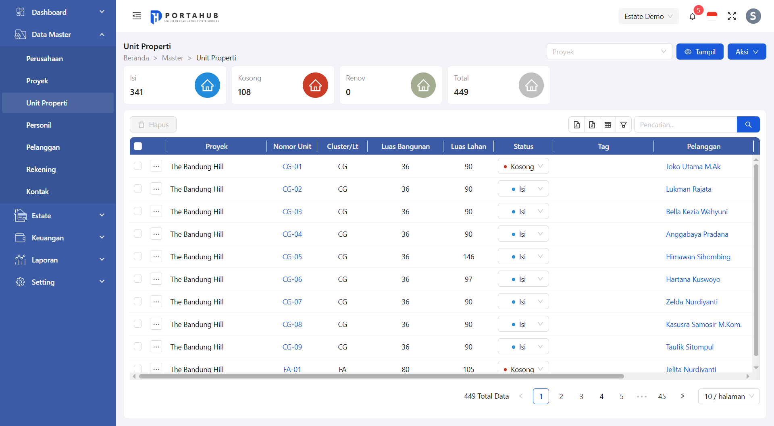Open the table column settings icon
Image resolution: width=774 pixels, height=426 pixels.
pyautogui.click(x=608, y=125)
